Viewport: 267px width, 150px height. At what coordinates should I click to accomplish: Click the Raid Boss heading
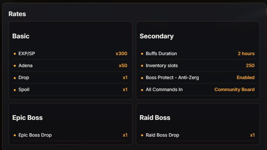coord(155,117)
